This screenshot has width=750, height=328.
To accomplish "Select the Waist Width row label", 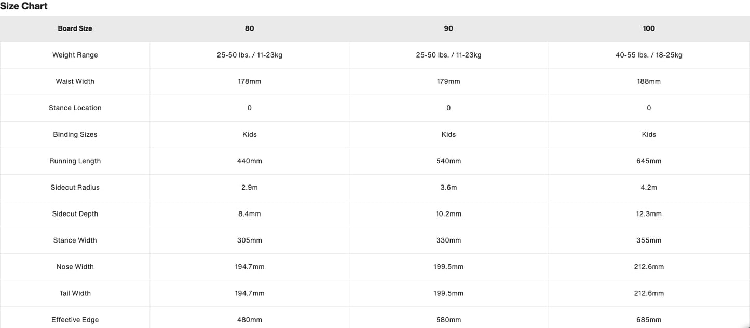I will (75, 81).
